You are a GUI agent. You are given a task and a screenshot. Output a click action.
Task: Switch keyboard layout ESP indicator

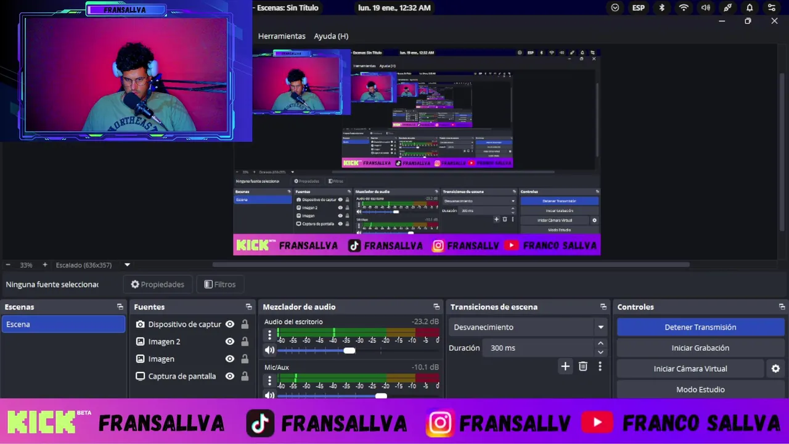point(639,8)
